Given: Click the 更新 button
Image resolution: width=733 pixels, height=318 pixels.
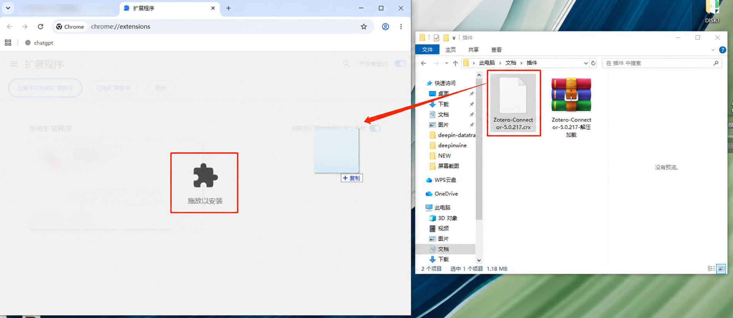Looking at the screenshot, I should coord(160,88).
